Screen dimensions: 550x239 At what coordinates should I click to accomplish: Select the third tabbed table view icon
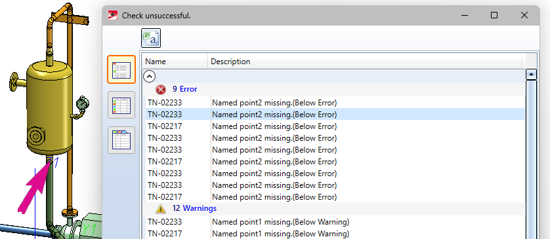121,140
